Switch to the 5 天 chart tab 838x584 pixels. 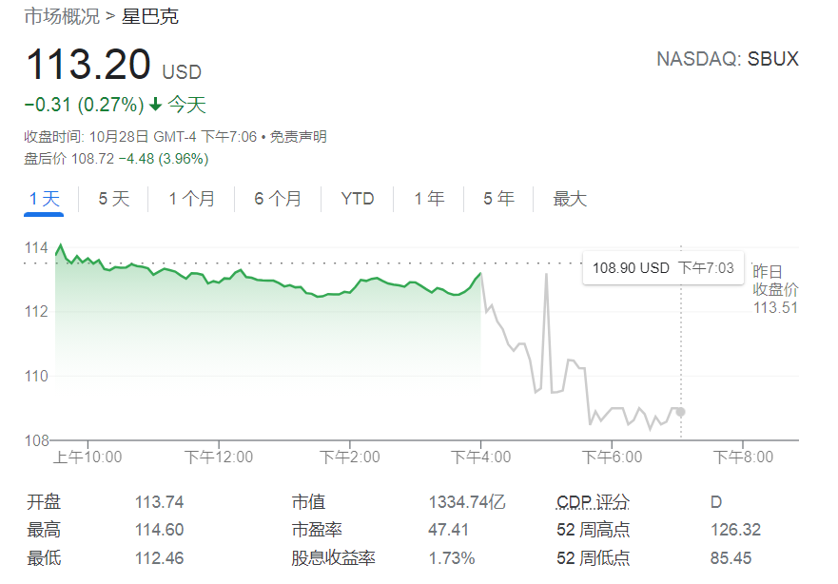tap(114, 199)
